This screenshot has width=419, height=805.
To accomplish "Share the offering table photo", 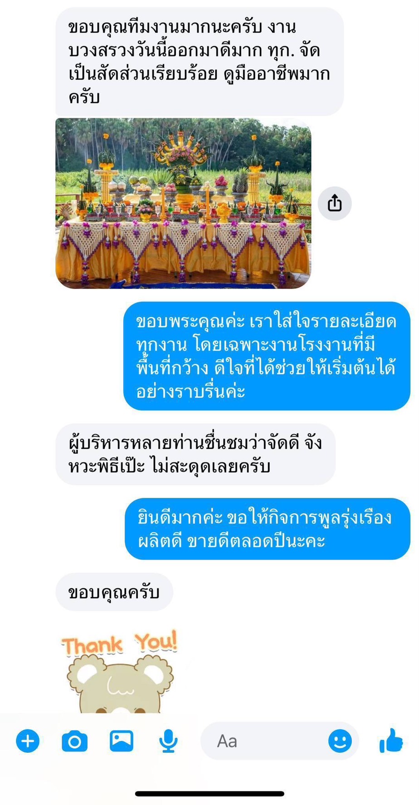I will click(335, 203).
